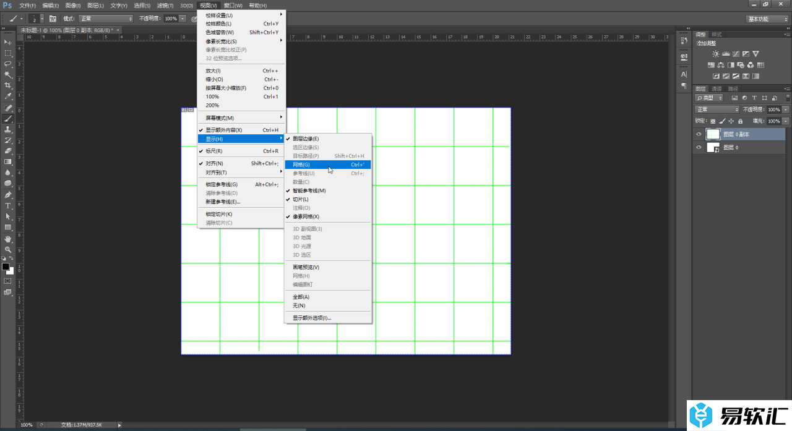This screenshot has width=792, height=431.
Task: Select the Eraser tool
Action: click(x=8, y=151)
